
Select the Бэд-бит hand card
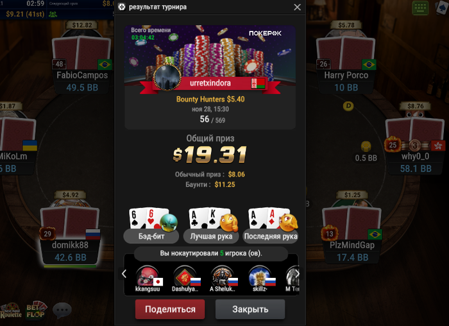click(151, 225)
